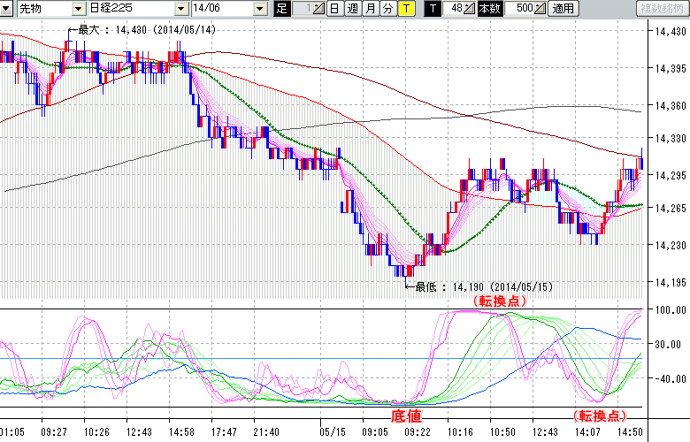
Task: Click the 複数銘柄 multiple symbols button
Action: point(662,9)
